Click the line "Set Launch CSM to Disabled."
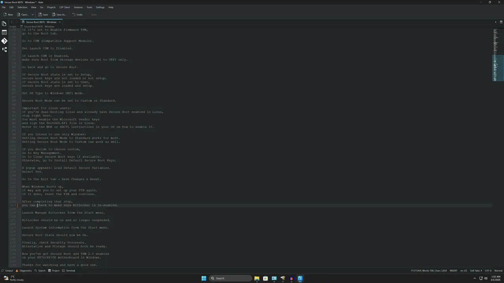The width and height of the screenshot is (504, 283). tap(47, 48)
